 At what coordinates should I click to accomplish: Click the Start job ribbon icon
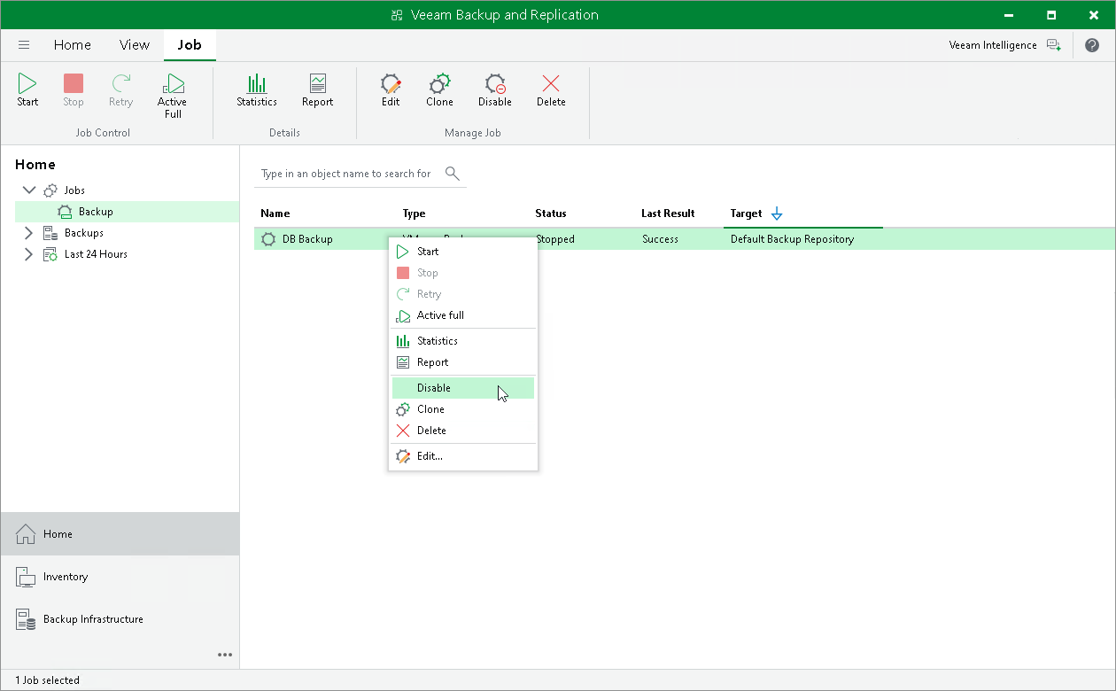point(27,83)
